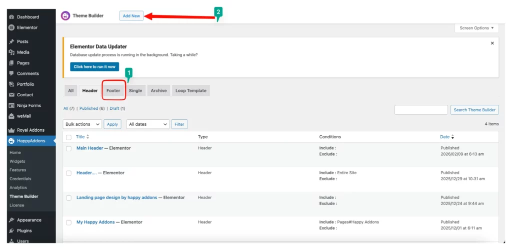Click the Dashboard icon in sidebar
This screenshot has height=250, width=512.
11,17
